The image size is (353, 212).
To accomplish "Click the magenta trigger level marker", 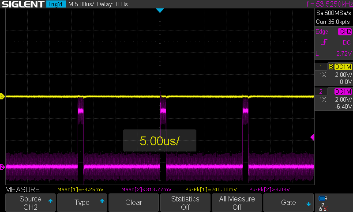I will (312, 137).
